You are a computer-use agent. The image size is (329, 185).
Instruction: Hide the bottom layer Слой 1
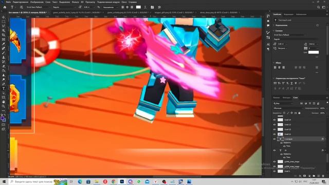click(x=274, y=171)
